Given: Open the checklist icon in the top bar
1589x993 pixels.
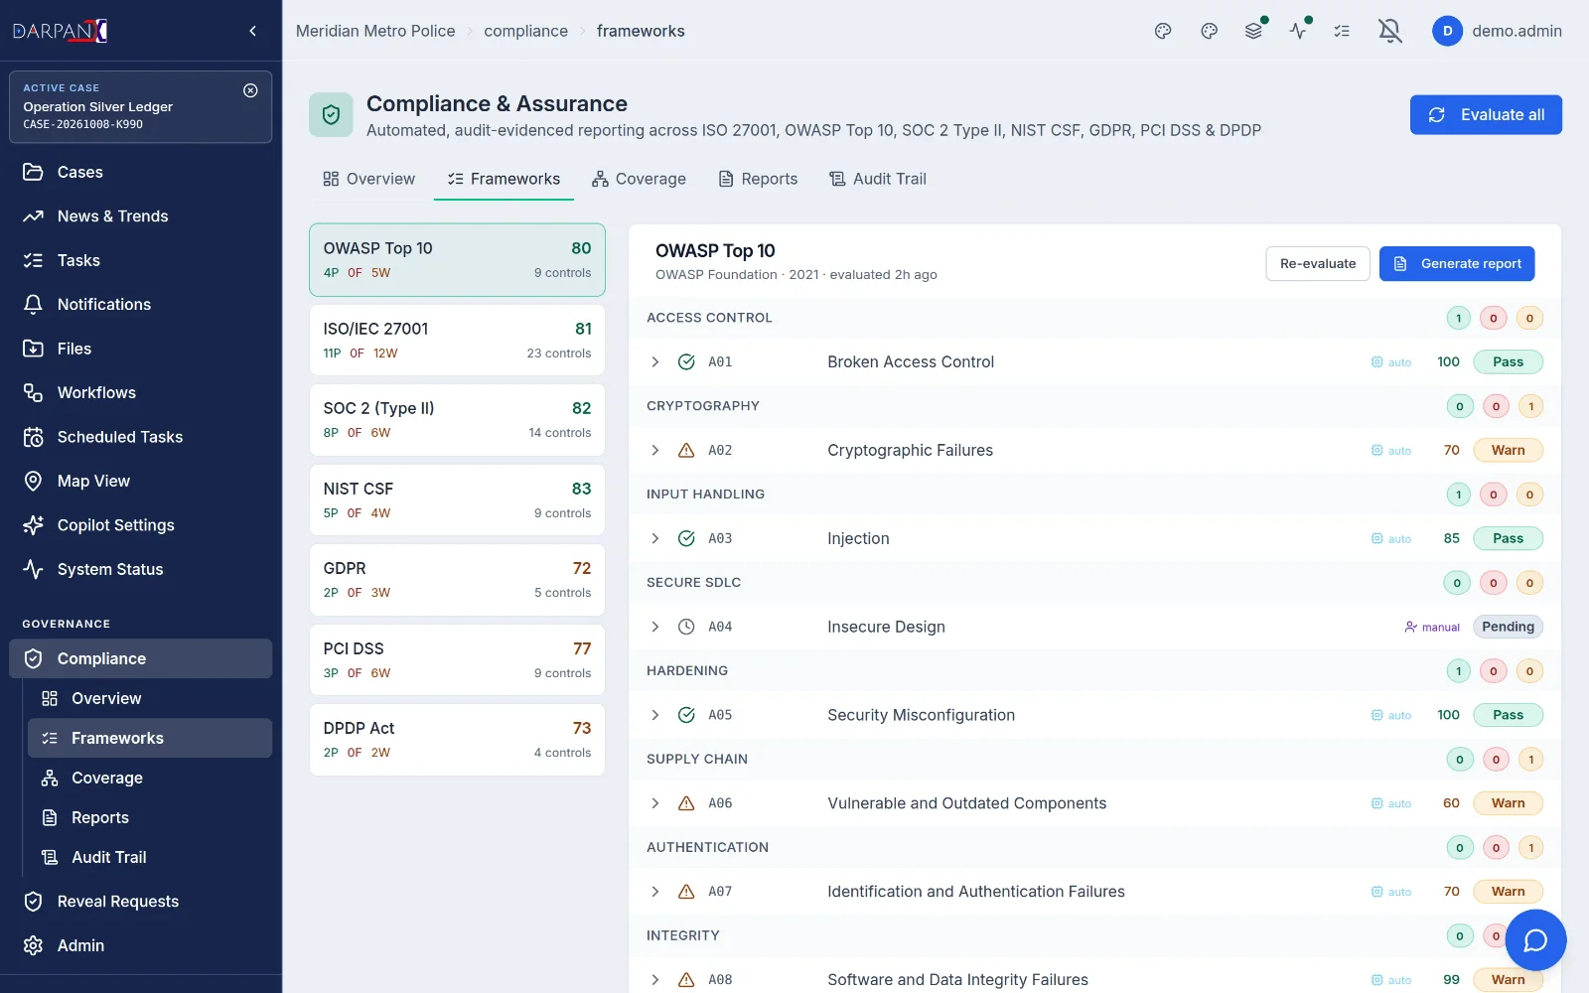Looking at the screenshot, I should coord(1342,31).
